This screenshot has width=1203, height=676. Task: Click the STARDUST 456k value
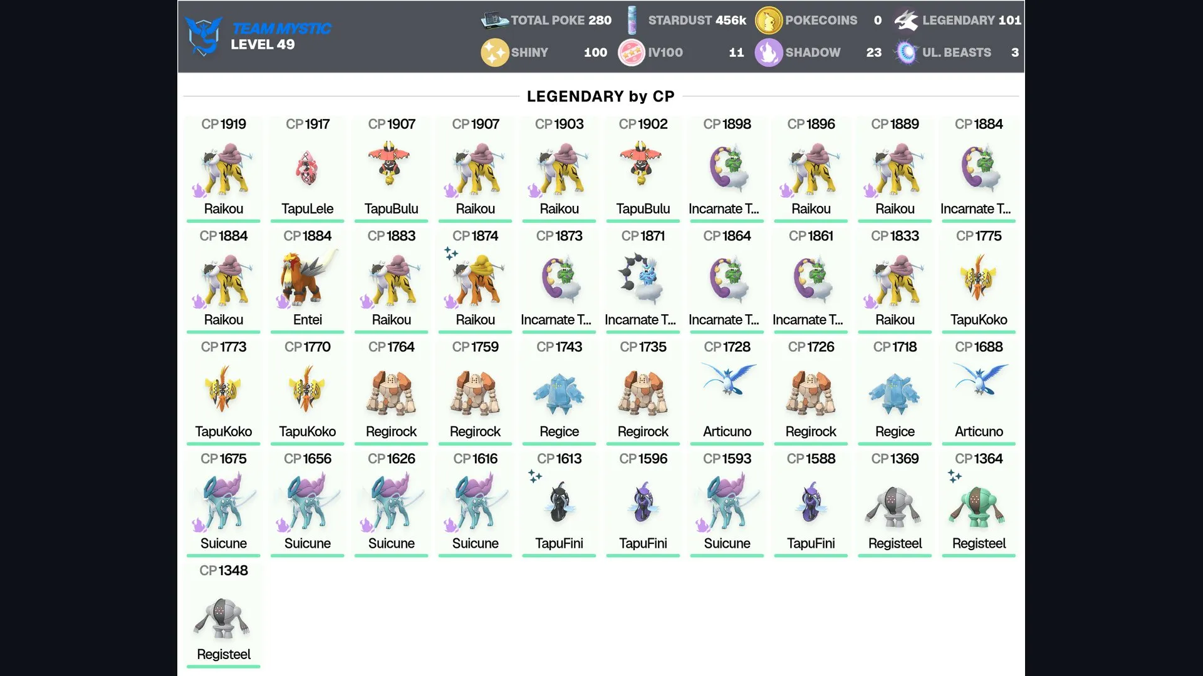click(697, 20)
